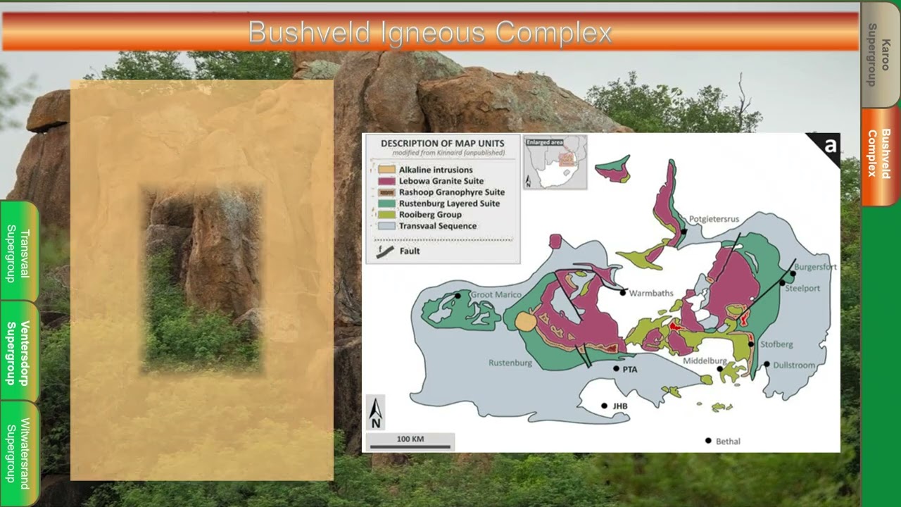Viewport: 901px width, 507px height.
Task: Click the Rashoop Granophyre Suite legend swatch
Action: click(x=386, y=192)
